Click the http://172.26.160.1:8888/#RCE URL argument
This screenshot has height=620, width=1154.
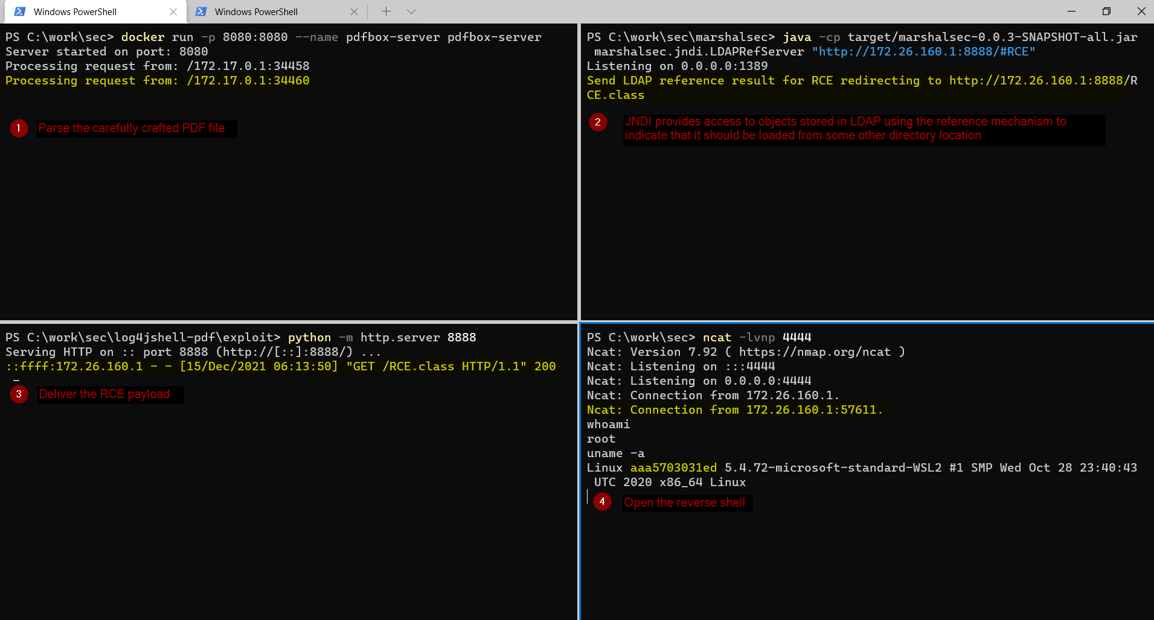tap(924, 52)
